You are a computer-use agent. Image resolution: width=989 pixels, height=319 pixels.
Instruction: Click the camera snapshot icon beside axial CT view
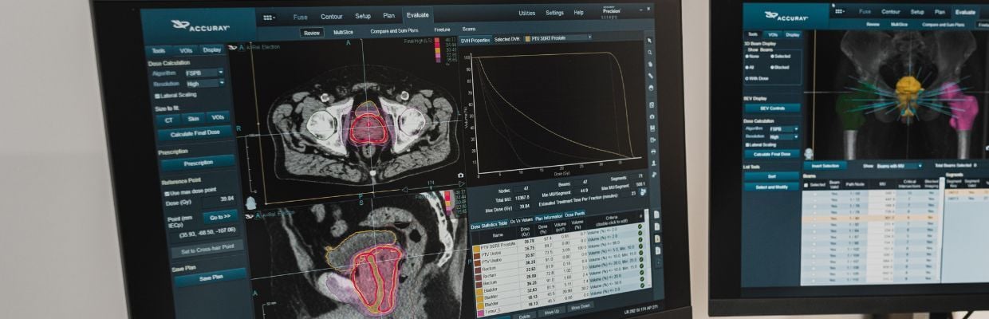(460, 175)
